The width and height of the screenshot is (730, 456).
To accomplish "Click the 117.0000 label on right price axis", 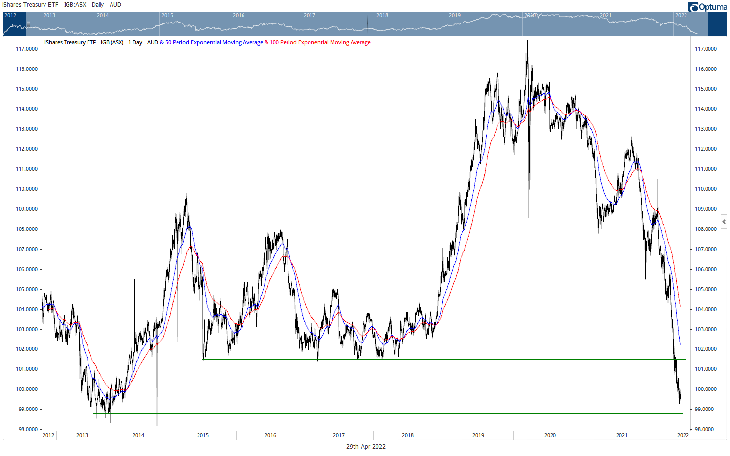I will tap(706, 49).
